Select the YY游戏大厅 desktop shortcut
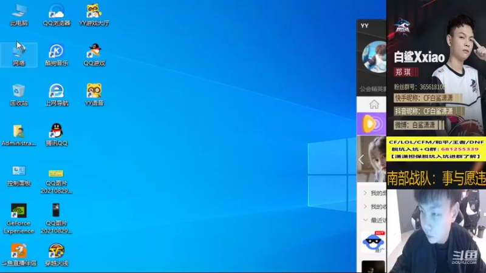This screenshot has width=486, height=273. tap(94, 15)
